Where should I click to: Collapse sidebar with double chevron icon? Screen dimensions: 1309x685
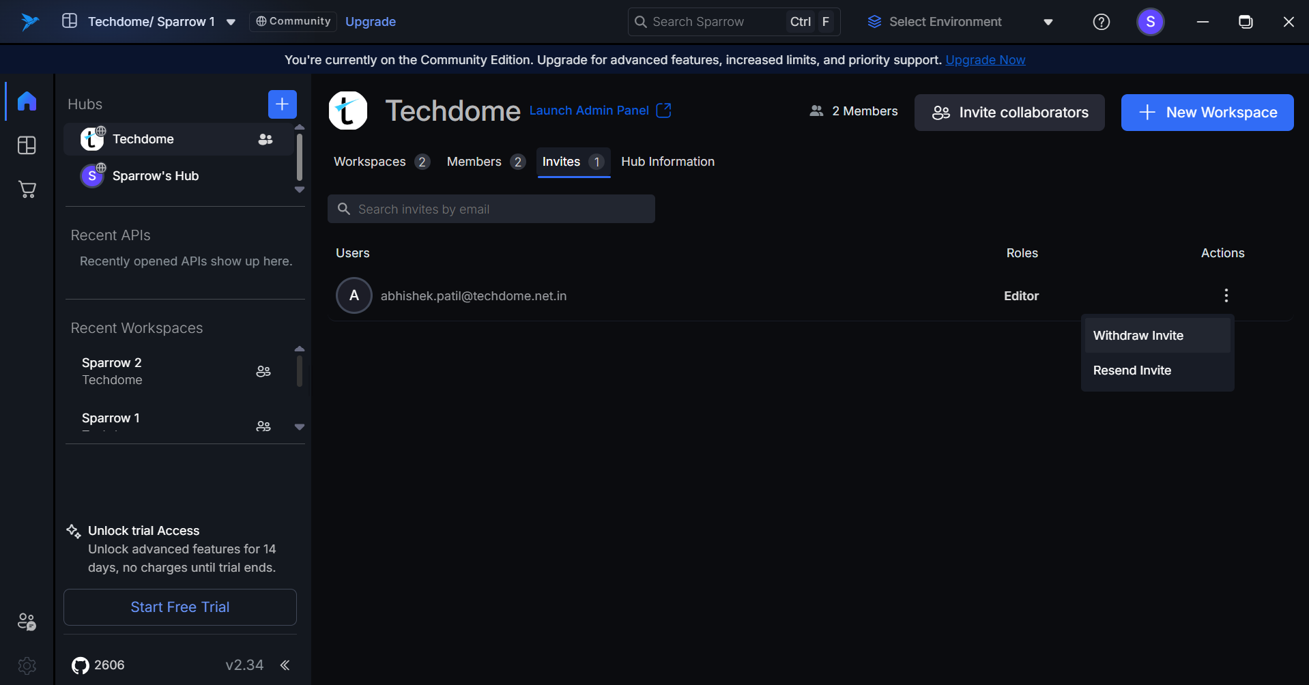285,665
